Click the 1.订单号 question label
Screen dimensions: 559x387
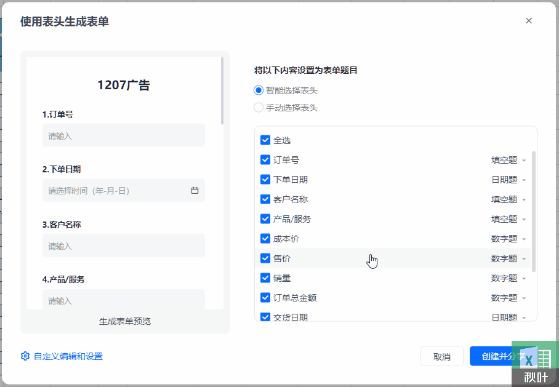pyautogui.click(x=58, y=114)
